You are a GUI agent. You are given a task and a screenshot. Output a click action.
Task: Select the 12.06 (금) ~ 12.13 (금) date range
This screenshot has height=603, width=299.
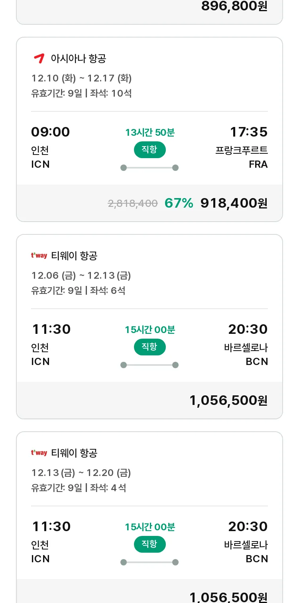[x=81, y=276]
